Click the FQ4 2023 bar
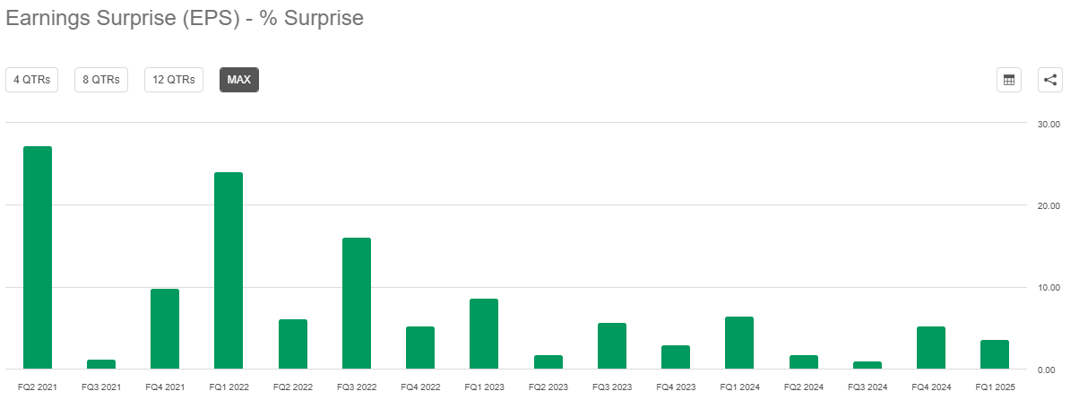 click(675, 357)
